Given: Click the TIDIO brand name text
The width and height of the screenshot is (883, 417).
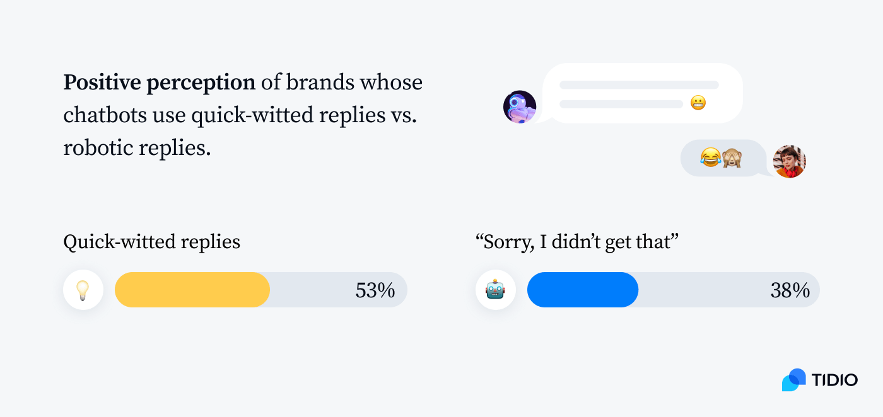Looking at the screenshot, I should (834, 380).
